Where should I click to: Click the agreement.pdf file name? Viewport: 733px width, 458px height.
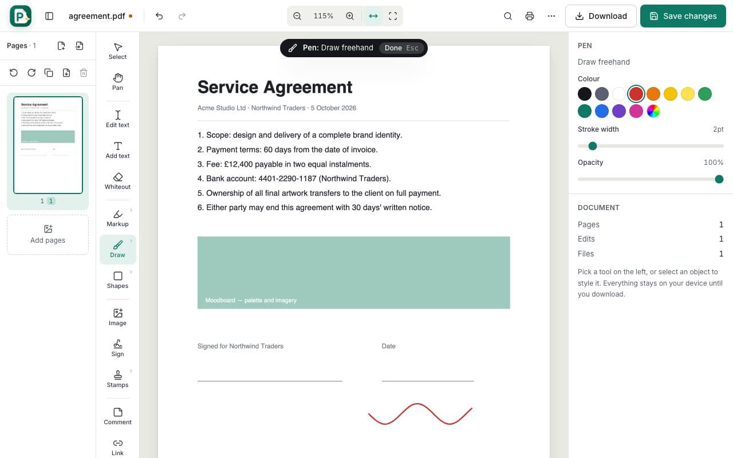point(97,16)
